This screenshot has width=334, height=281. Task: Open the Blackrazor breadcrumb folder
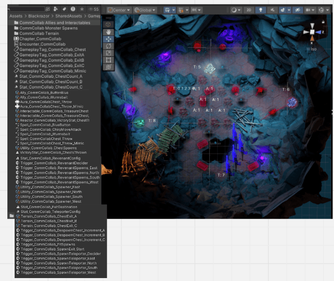[x=38, y=16]
